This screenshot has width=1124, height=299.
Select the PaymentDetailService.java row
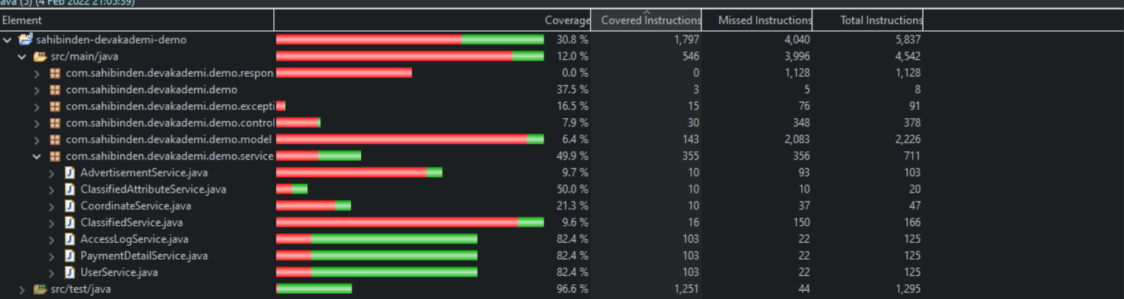click(x=562, y=256)
